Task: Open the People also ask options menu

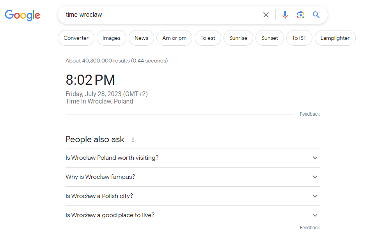Action: pos(133,140)
